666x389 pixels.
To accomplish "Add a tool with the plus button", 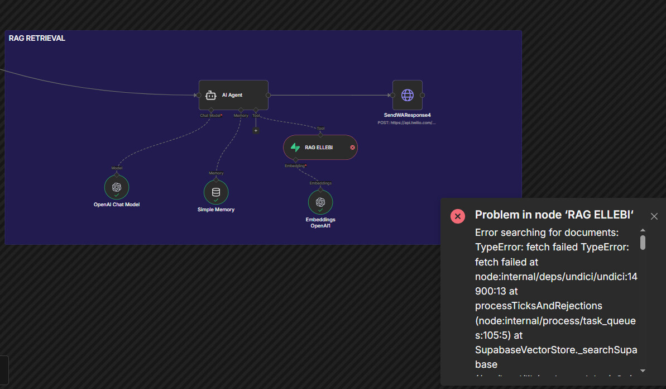I will pyautogui.click(x=256, y=130).
